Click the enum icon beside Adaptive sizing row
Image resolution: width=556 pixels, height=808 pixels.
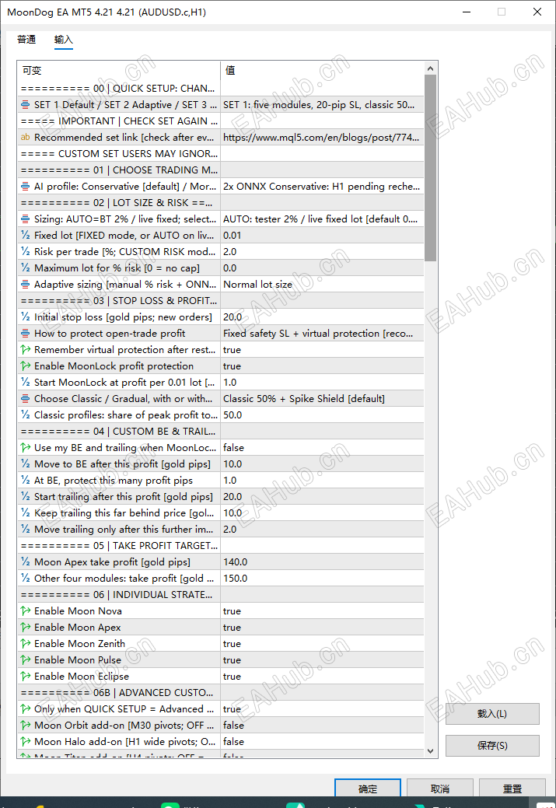tap(25, 284)
